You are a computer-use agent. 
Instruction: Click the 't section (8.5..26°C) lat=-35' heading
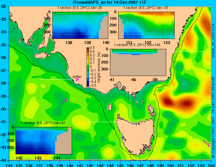coord(146,8)
